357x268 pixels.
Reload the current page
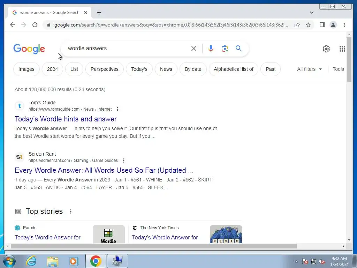pos(35,25)
